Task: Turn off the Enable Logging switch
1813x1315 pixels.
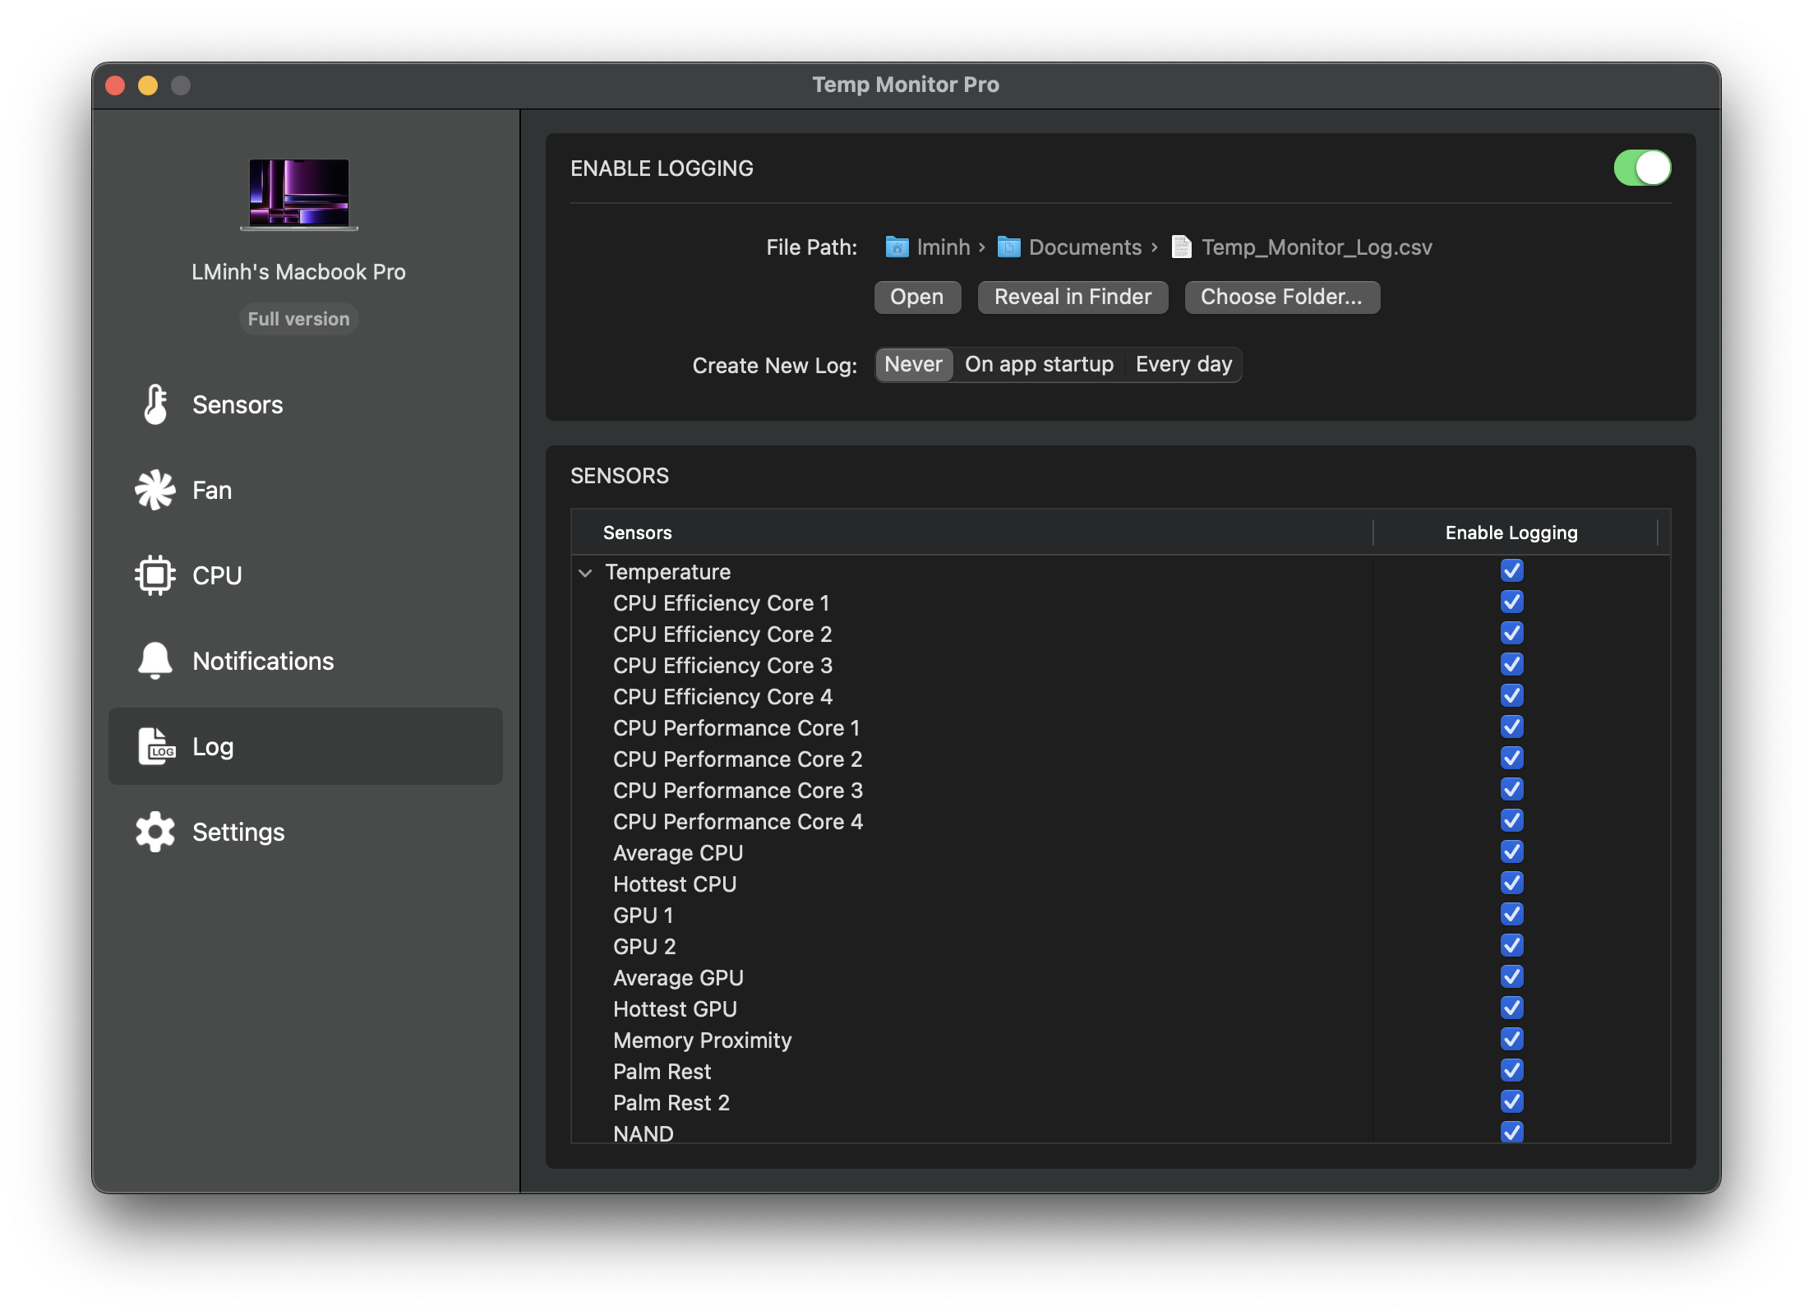Action: click(x=1642, y=168)
